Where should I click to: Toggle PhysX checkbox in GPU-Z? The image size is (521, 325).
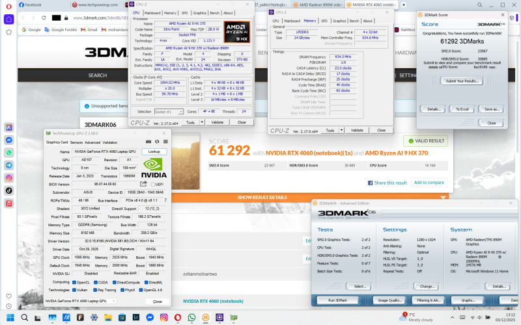coord(122,290)
